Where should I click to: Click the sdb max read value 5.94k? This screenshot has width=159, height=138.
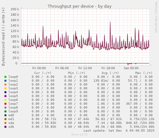coord(135,127)
